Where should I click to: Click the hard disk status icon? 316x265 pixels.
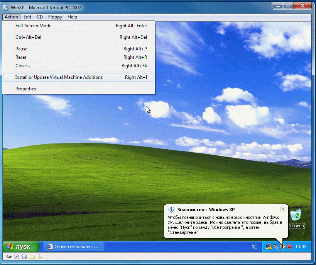click(x=8, y=257)
